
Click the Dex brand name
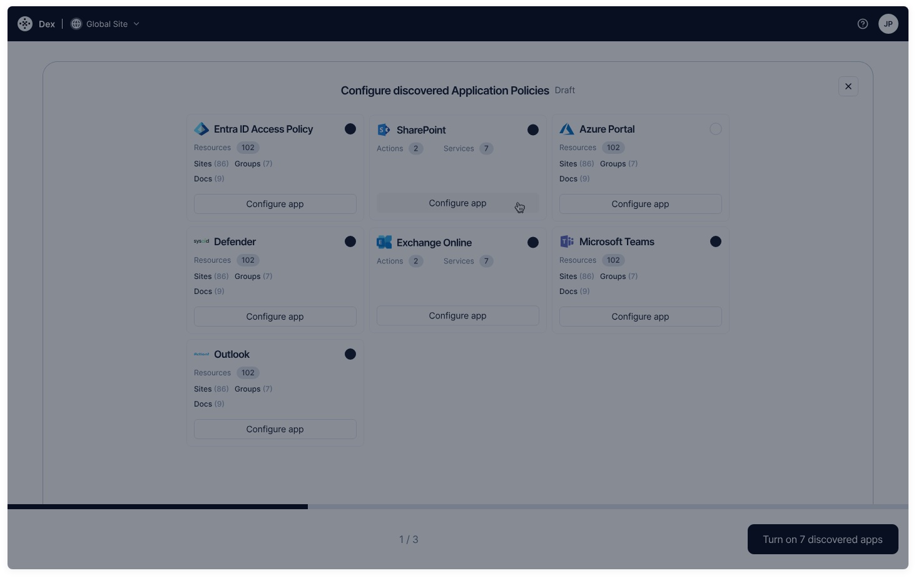coord(47,24)
